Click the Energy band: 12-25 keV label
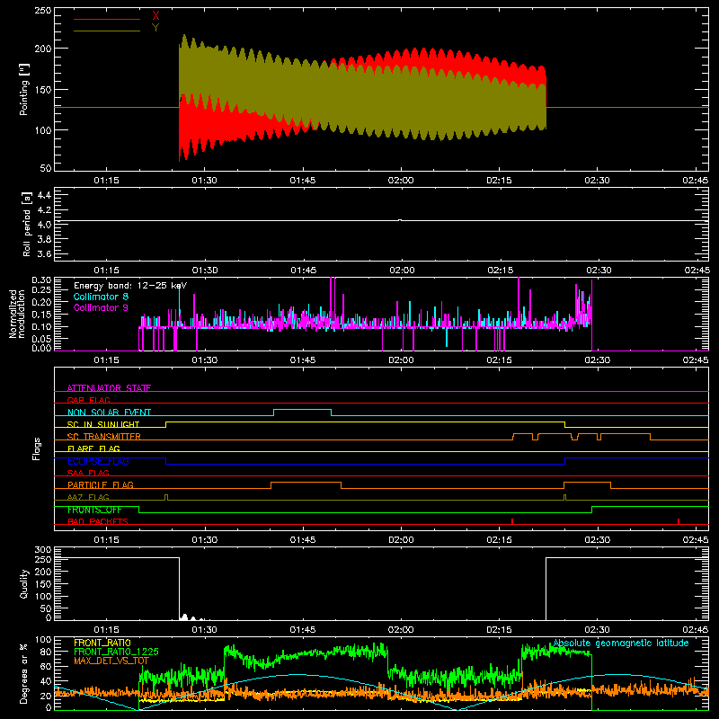The image size is (719, 719). point(130,286)
